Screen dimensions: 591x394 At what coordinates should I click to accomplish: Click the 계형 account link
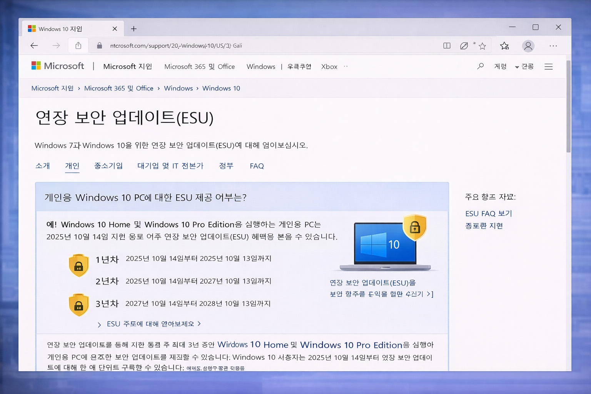[500, 67]
